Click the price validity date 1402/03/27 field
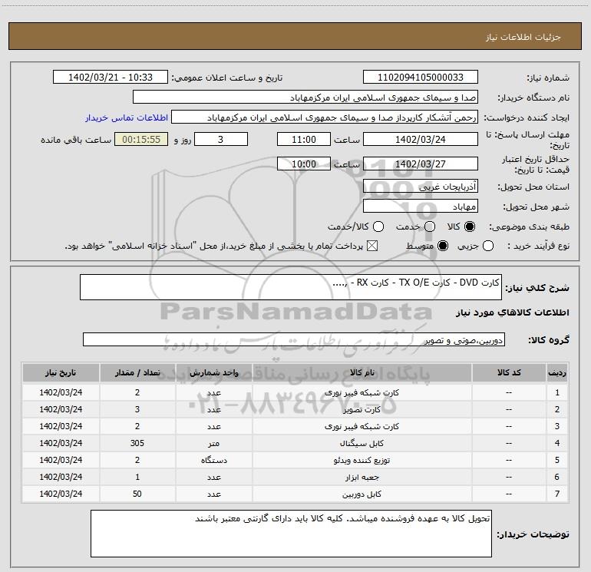 click(x=421, y=164)
